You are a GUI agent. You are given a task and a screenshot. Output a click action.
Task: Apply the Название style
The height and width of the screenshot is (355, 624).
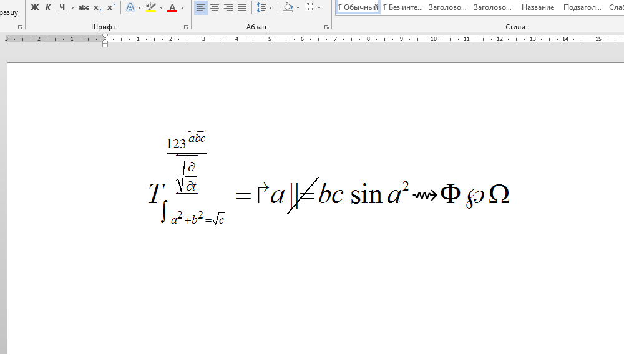tap(537, 7)
